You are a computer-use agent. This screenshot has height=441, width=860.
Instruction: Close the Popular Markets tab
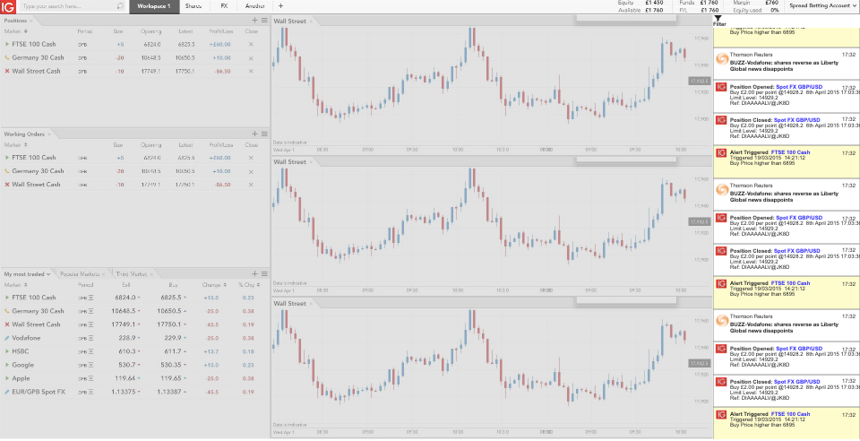pos(104,273)
